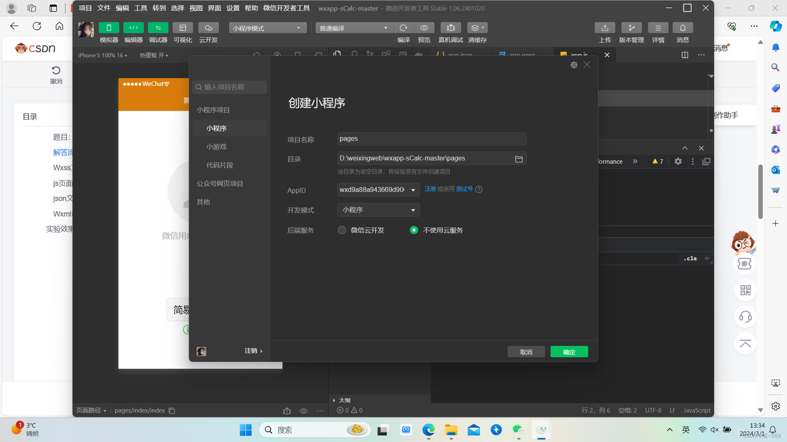Click 注销 logout in dialog
The height and width of the screenshot is (442, 787).
coord(253,351)
